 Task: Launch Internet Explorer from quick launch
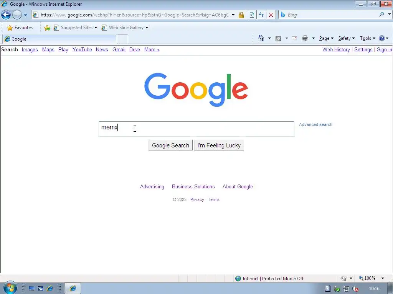tap(50, 289)
